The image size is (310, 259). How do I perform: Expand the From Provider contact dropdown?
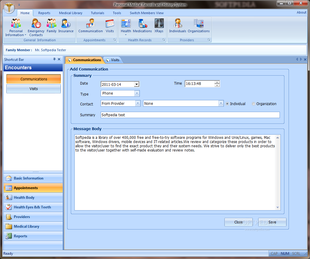pyautogui.click(x=138, y=103)
